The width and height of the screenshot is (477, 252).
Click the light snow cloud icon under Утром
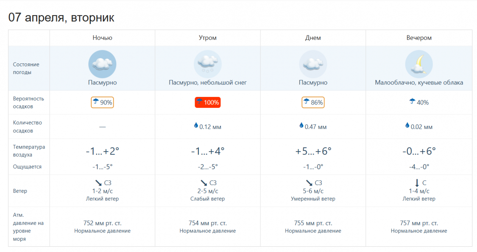click(207, 64)
